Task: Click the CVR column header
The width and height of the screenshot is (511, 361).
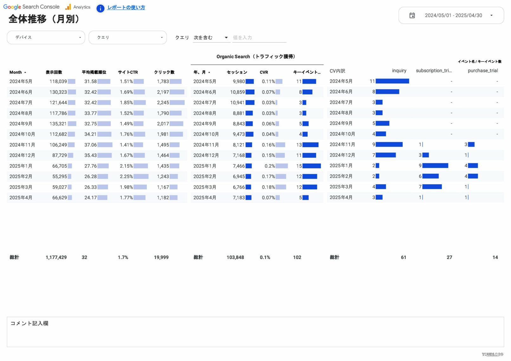Action: coord(264,72)
